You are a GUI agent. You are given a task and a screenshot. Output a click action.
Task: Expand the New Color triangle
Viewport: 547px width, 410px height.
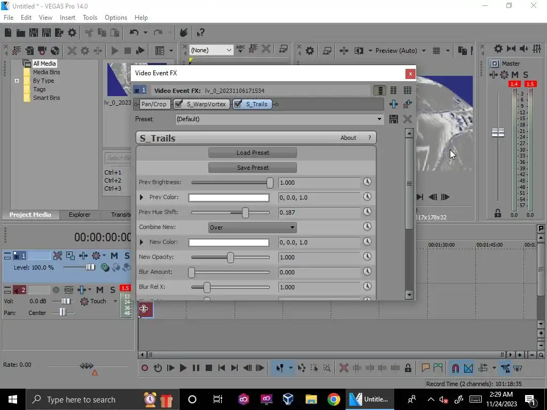(x=141, y=242)
